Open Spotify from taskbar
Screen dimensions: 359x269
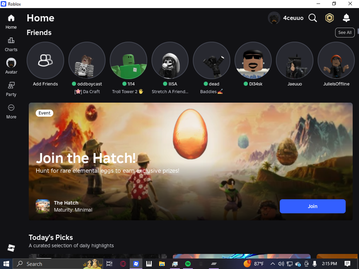coord(188,264)
